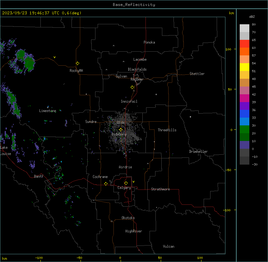
Task: Select the orange 57-60 dBZ legend swatch
Action: point(244,51)
